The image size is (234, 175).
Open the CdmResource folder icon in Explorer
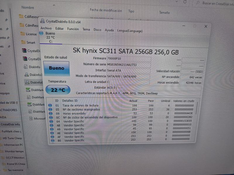point(22,25)
